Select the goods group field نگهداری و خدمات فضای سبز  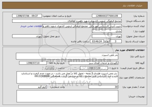tap(93, 63)
